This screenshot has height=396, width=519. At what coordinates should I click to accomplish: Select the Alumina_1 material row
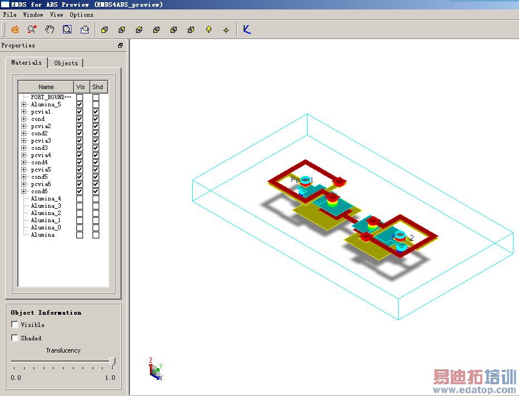pyautogui.click(x=46, y=221)
